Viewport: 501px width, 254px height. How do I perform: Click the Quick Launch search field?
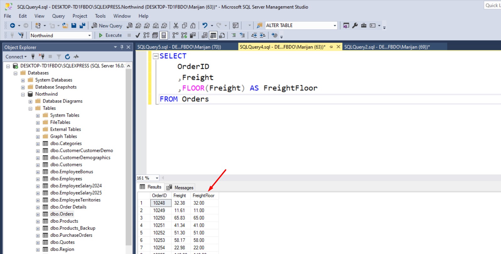pyautogui.click(x=492, y=5)
